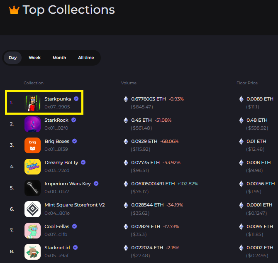Open the Starkpunks collection avatar
This screenshot has width=278, height=263.
click(32, 103)
